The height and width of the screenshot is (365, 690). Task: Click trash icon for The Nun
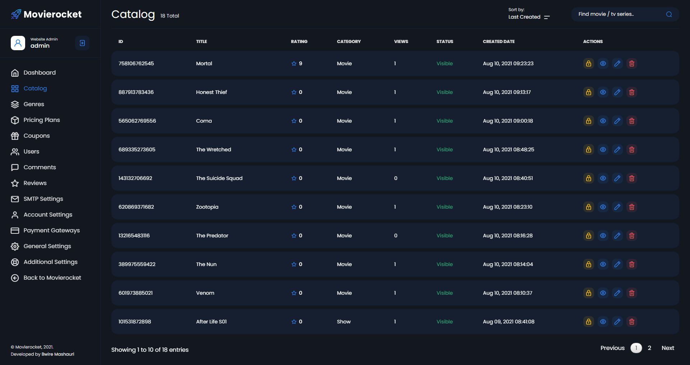pos(631,264)
